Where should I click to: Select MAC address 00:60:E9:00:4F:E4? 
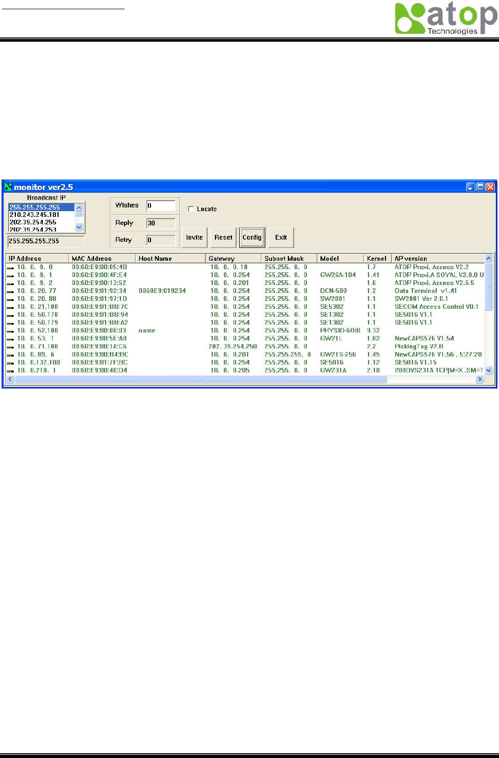click(x=99, y=275)
